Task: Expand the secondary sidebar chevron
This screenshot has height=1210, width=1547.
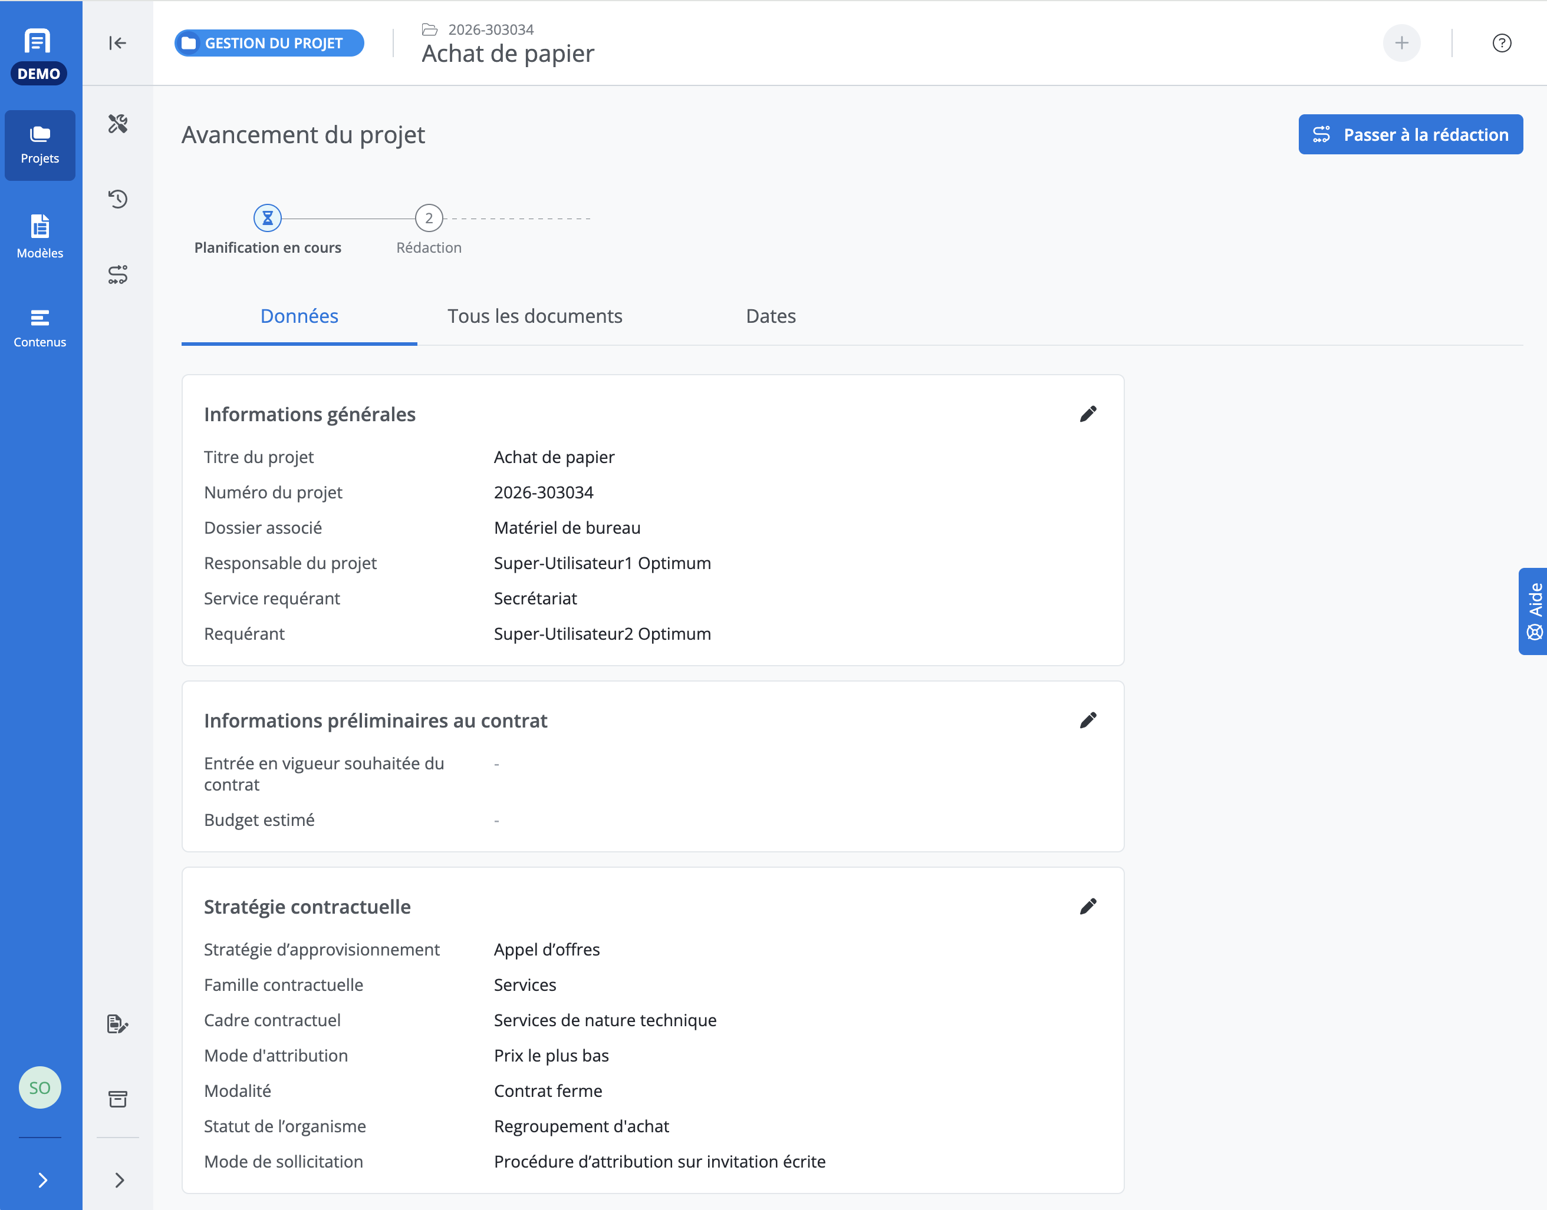Action: tap(119, 1179)
